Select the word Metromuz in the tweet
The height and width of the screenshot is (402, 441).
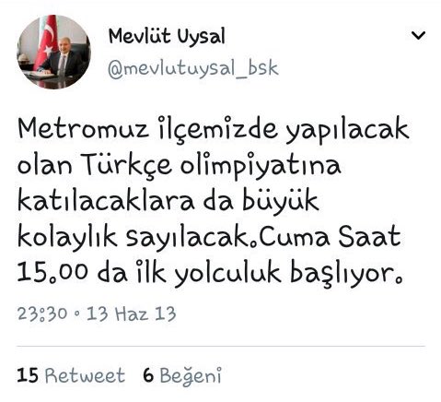point(84,128)
